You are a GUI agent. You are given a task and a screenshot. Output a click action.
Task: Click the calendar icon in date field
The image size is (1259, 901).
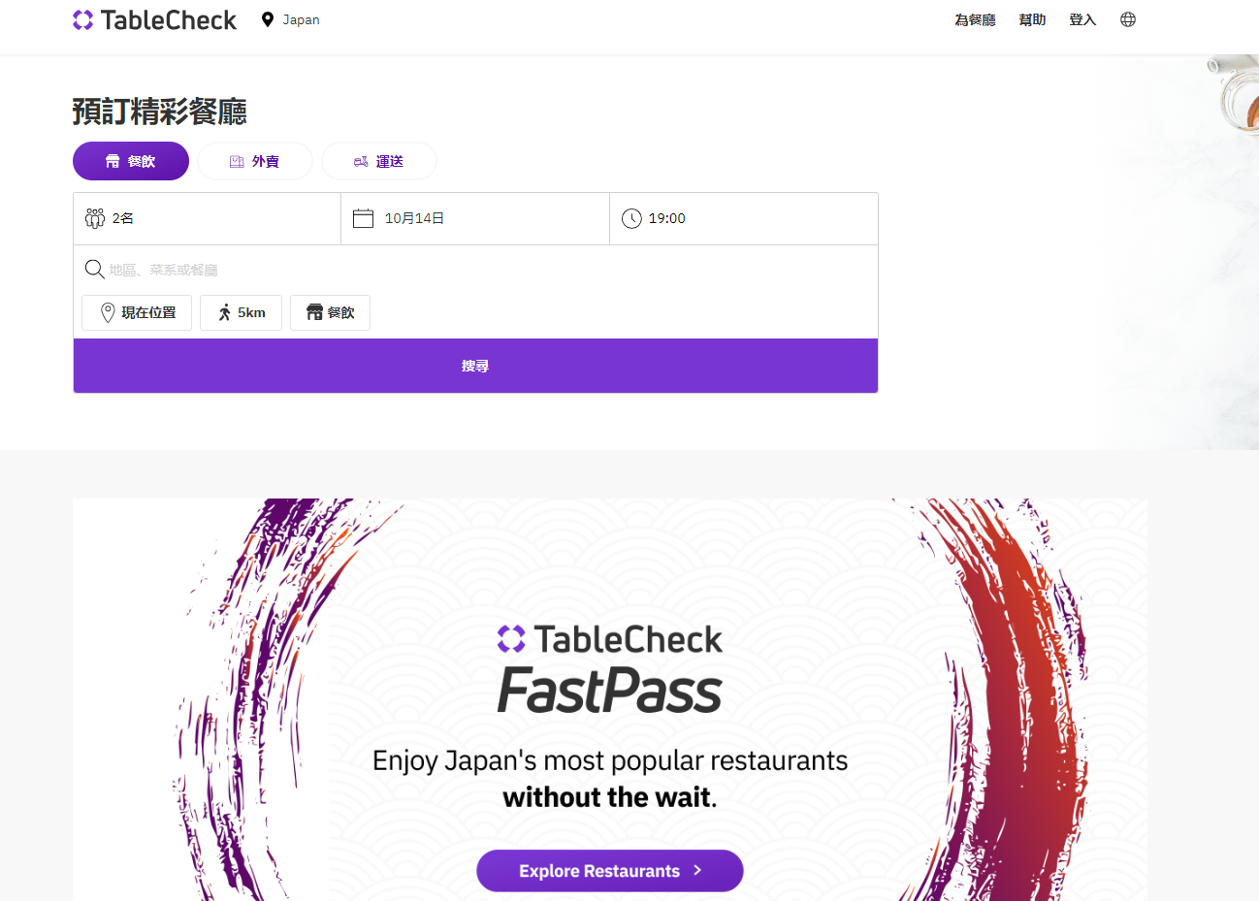pyautogui.click(x=364, y=218)
